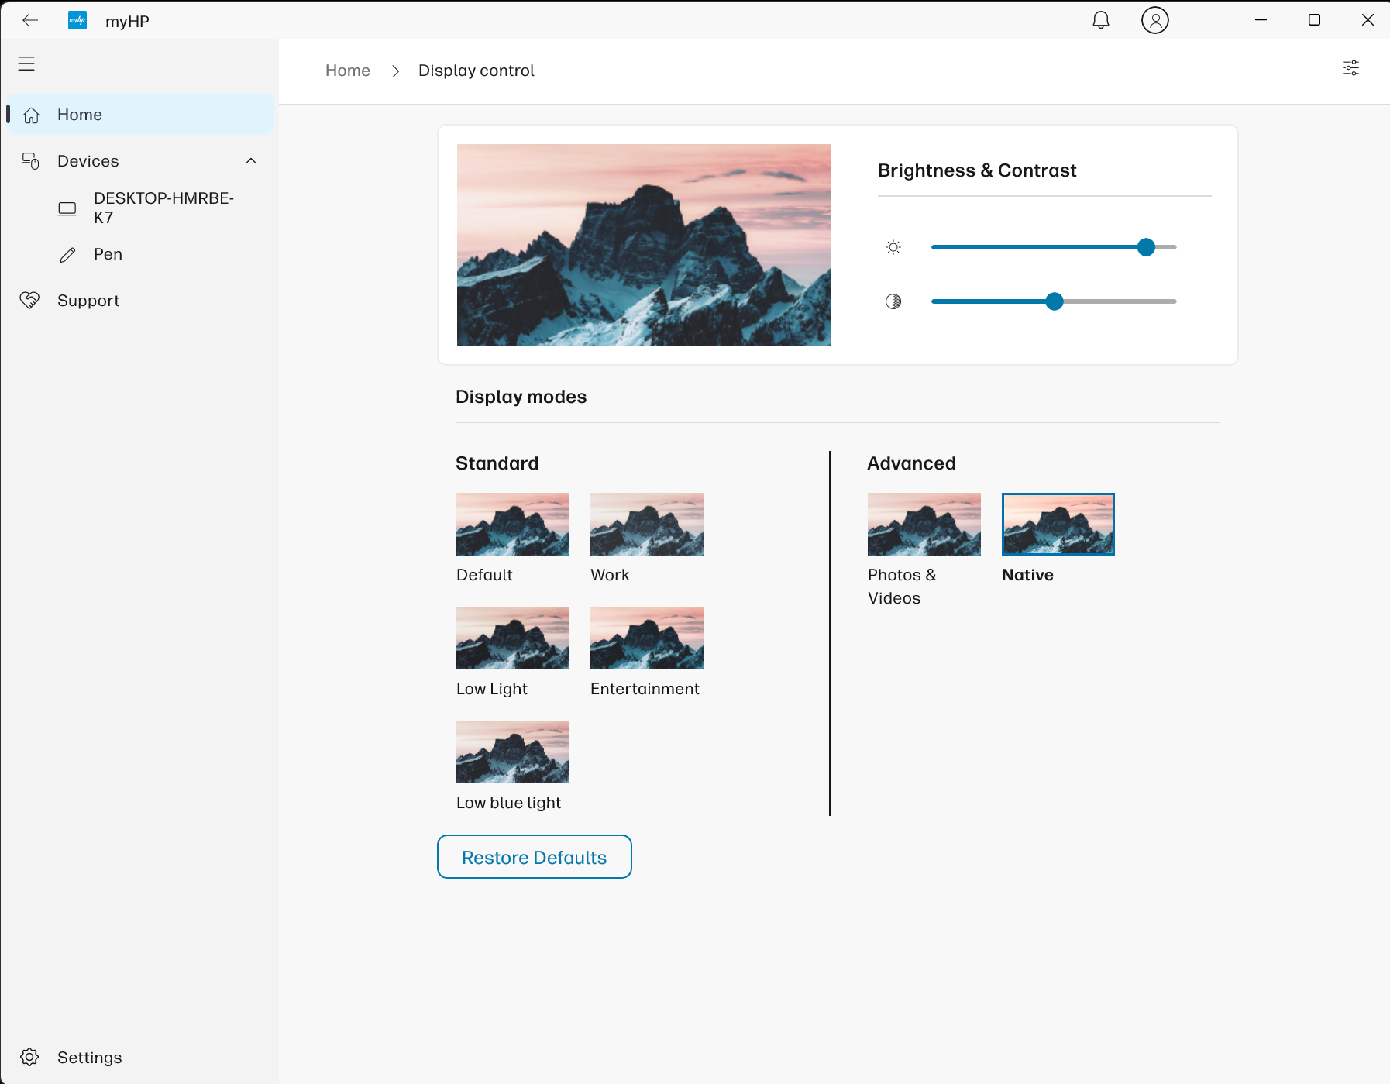Go to Home via breadcrumb link
This screenshot has width=1390, height=1084.
pyautogui.click(x=347, y=71)
